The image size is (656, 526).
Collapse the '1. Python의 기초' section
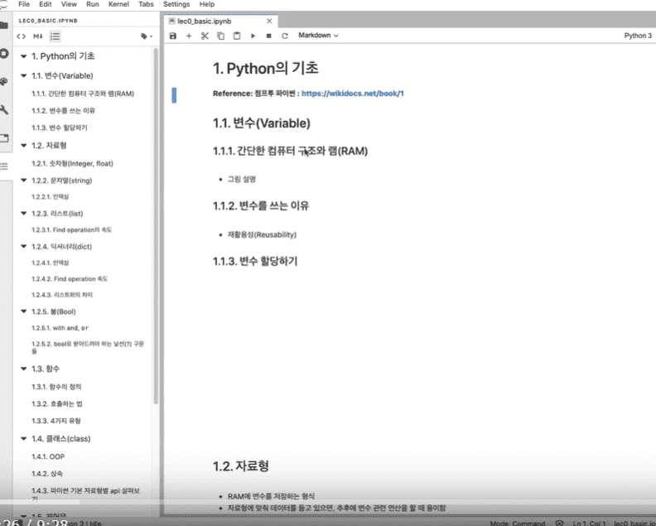pyautogui.click(x=24, y=56)
